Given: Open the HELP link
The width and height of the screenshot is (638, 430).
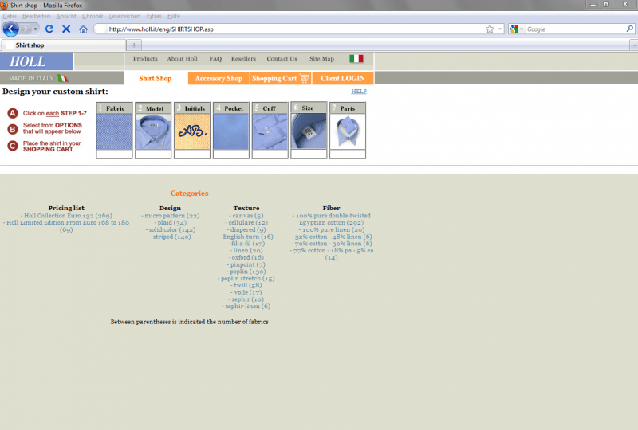Looking at the screenshot, I should tap(359, 91).
